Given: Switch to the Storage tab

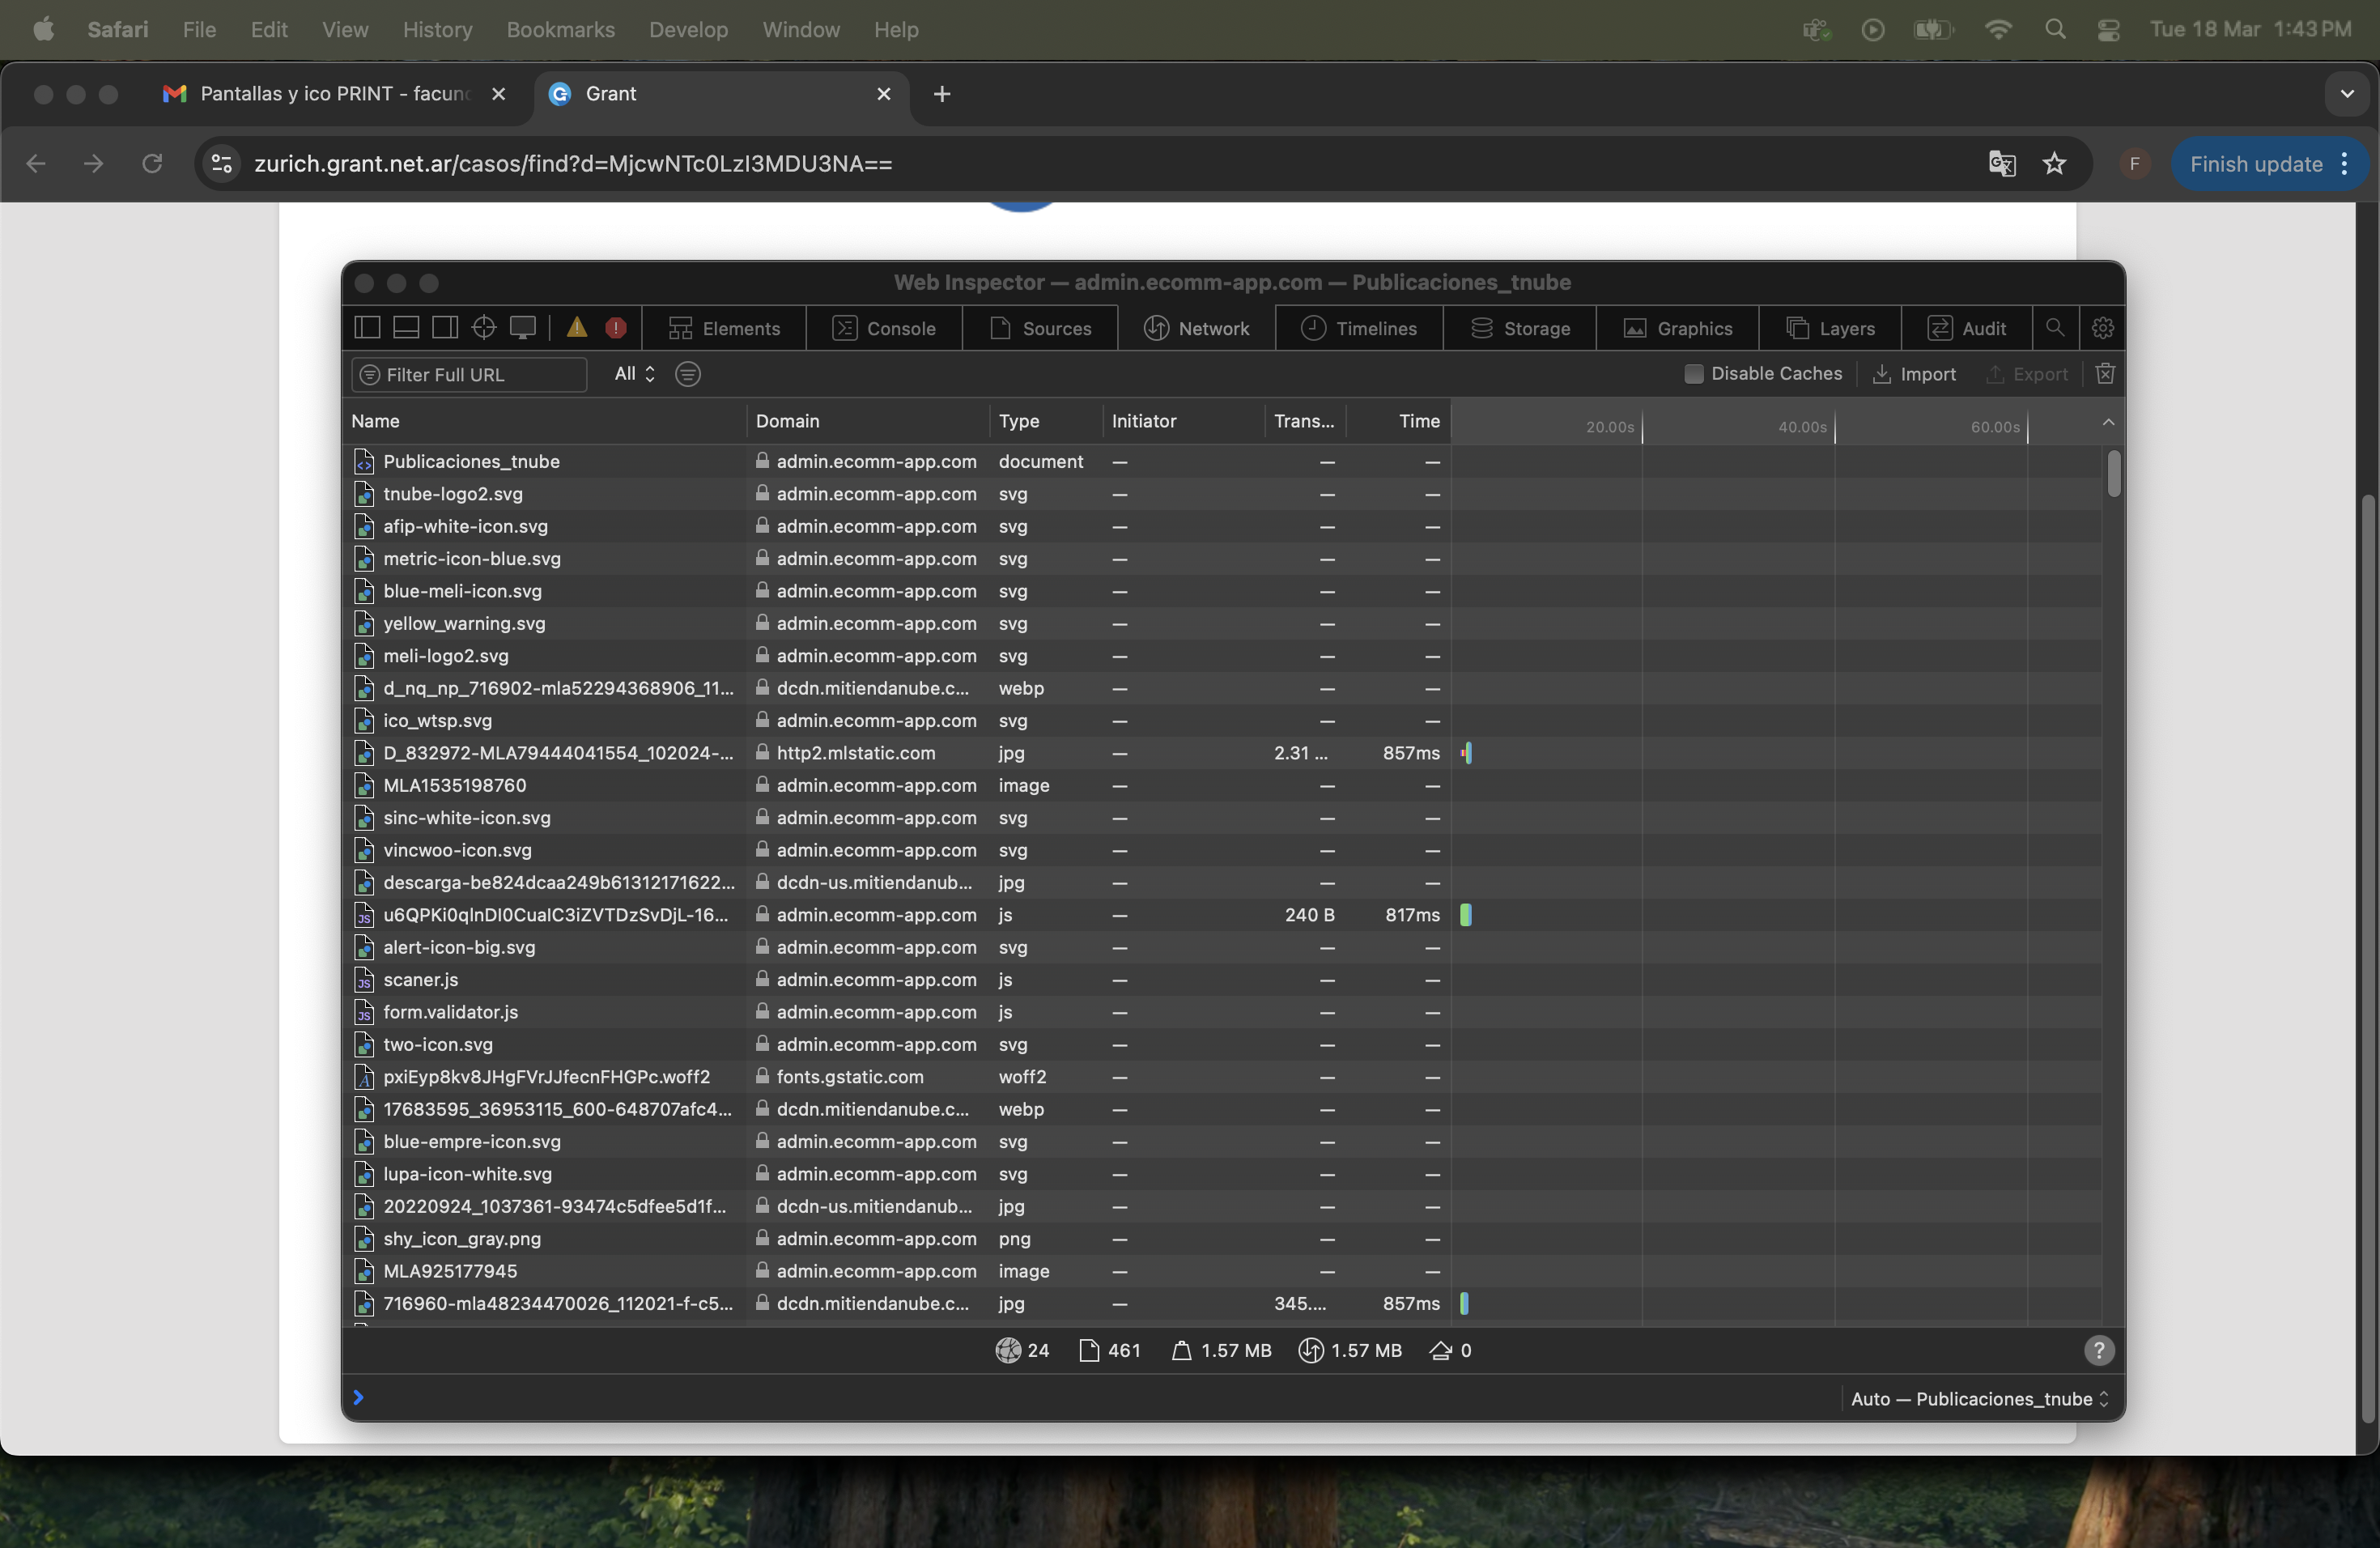Looking at the screenshot, I should [x=1520, y=328].
